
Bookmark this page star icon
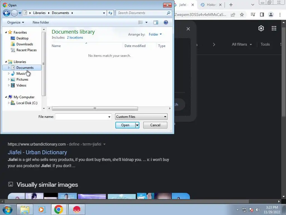(242, 15)
